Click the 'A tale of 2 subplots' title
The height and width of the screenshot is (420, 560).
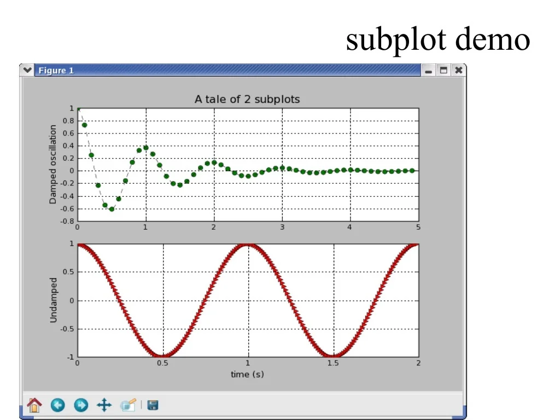pos(247,99)
